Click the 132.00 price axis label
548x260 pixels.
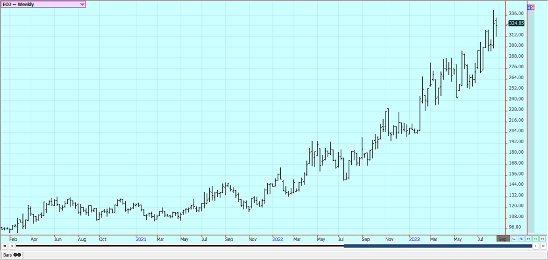[x=516, y=195]
